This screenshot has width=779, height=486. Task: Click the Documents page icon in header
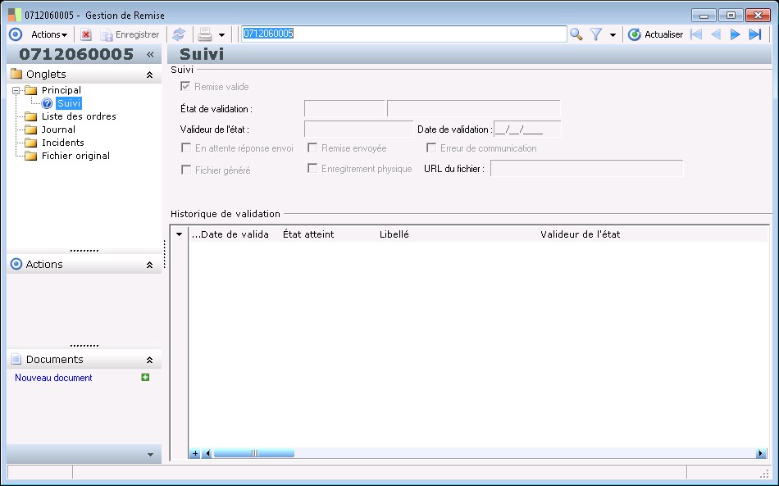16,359
